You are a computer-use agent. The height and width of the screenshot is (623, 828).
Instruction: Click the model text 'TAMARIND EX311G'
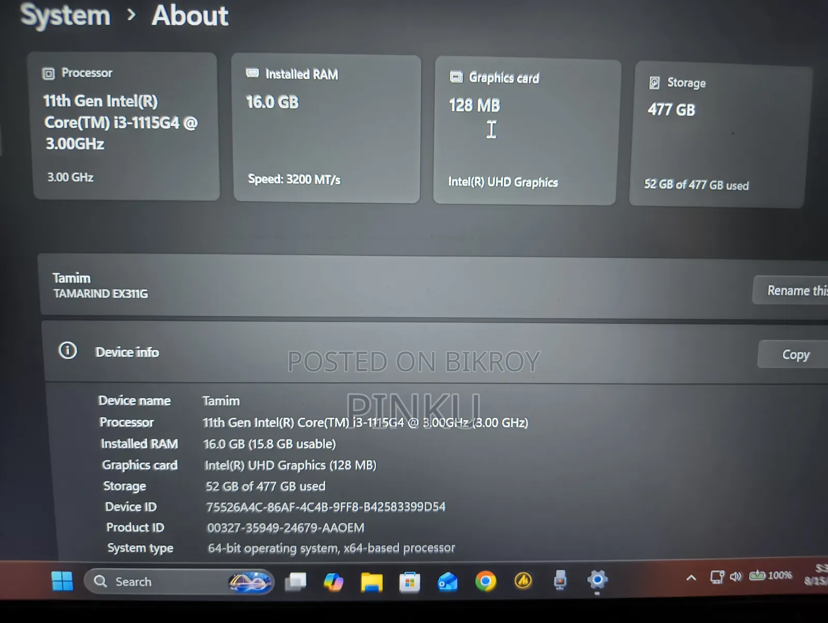(x=101, y=294)
